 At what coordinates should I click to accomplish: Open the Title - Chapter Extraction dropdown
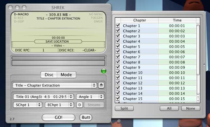coord(55,85)
